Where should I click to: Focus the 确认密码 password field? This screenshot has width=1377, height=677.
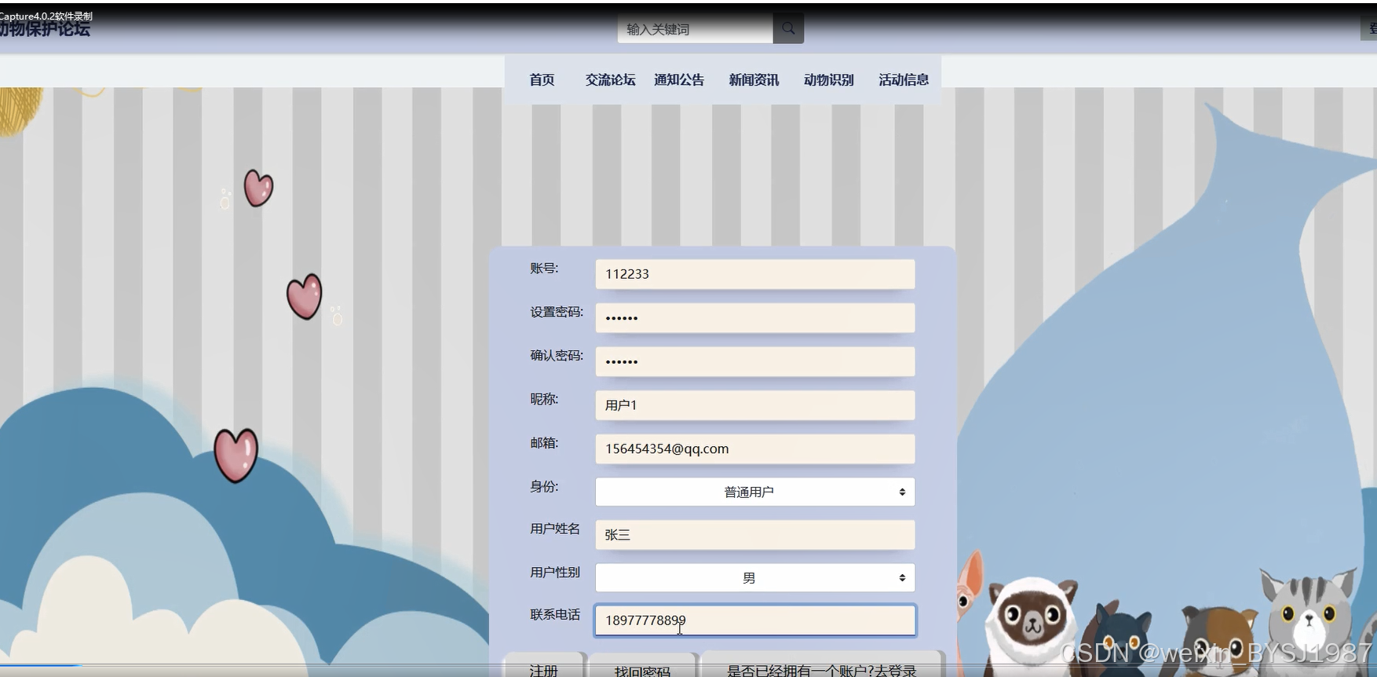point(755,361)
